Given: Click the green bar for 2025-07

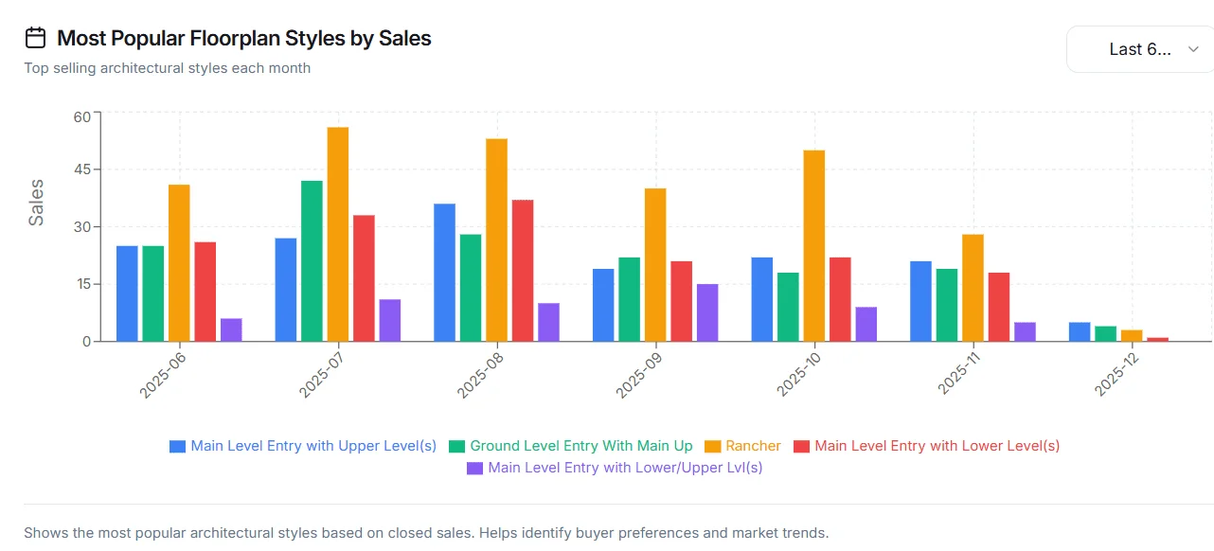Looking at the screenshot, I should pos(312,260).
